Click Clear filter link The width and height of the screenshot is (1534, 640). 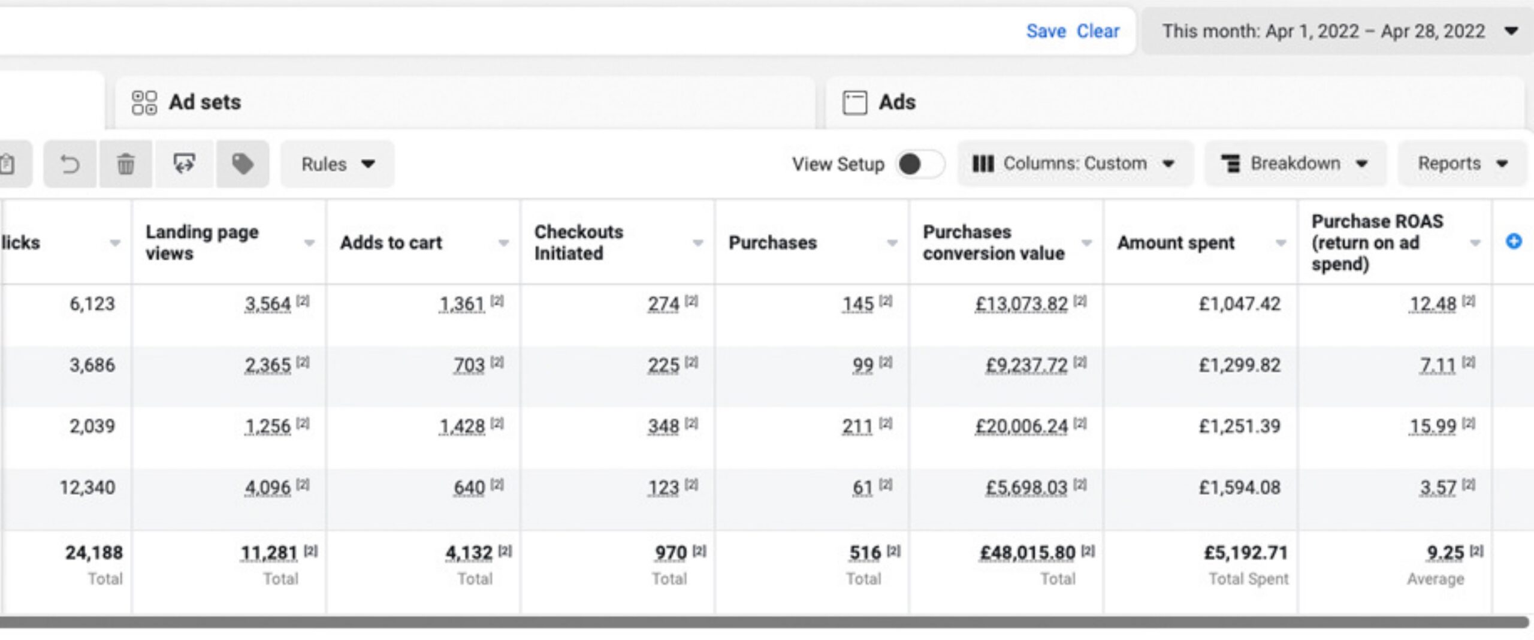1098,31
